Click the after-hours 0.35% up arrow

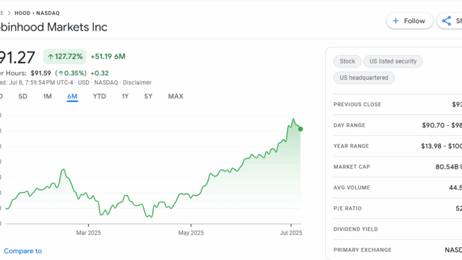pyautogui.click(x=61, y=73)
